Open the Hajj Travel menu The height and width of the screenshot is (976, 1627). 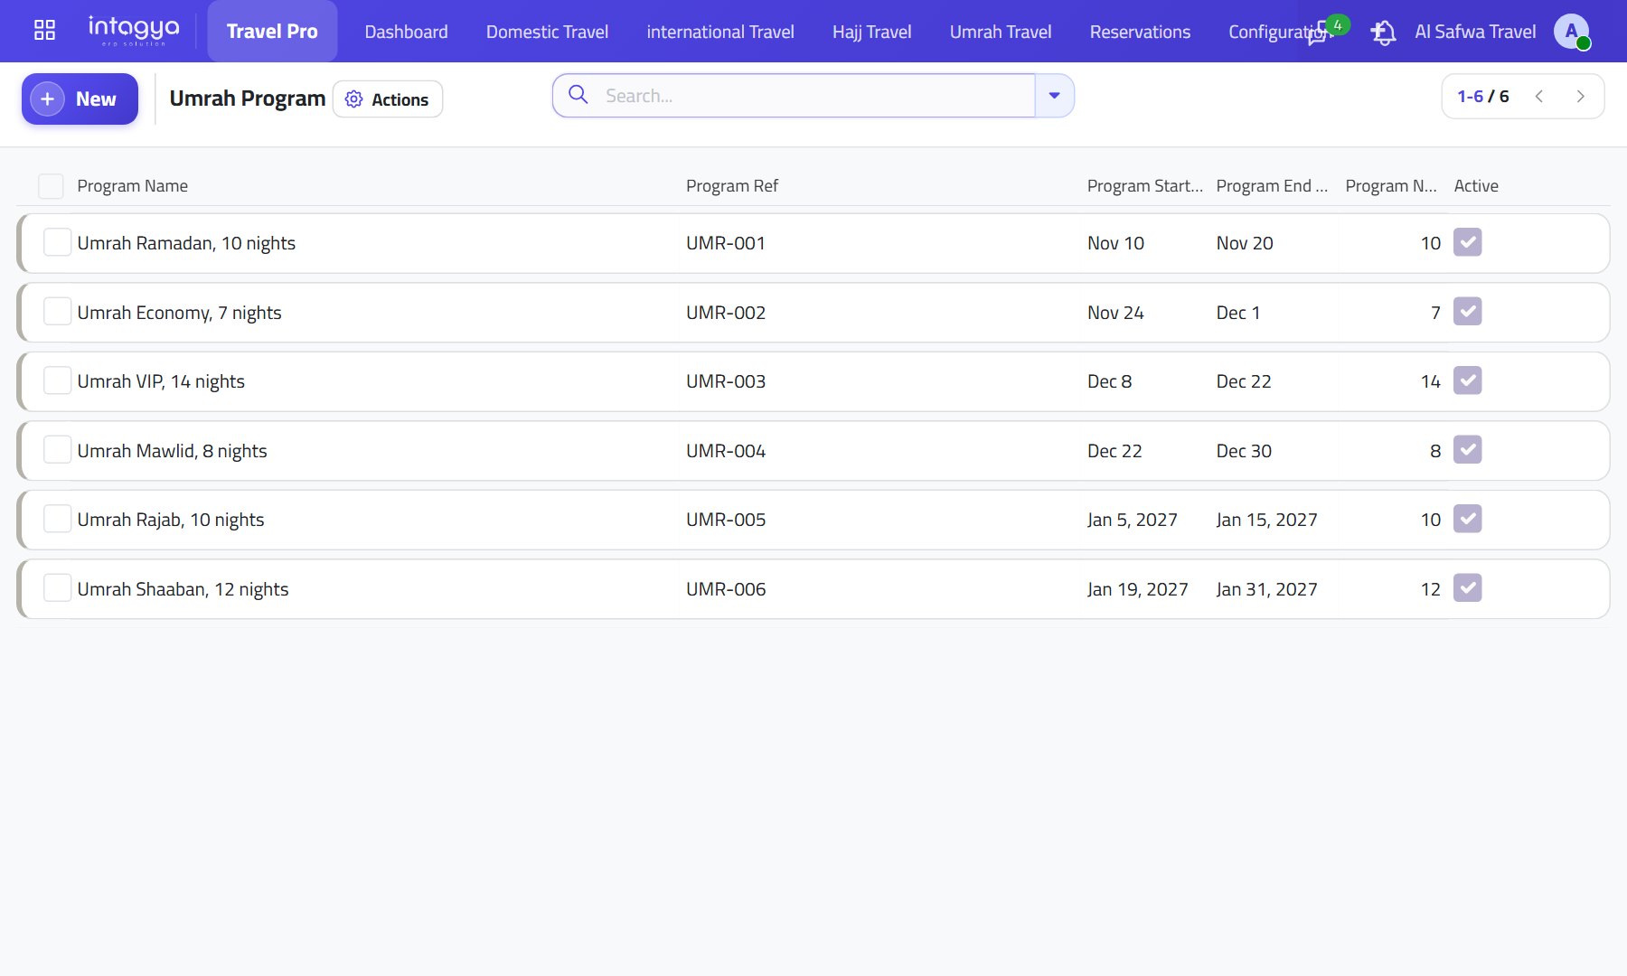pyautogui.click(x=871, y=32)
